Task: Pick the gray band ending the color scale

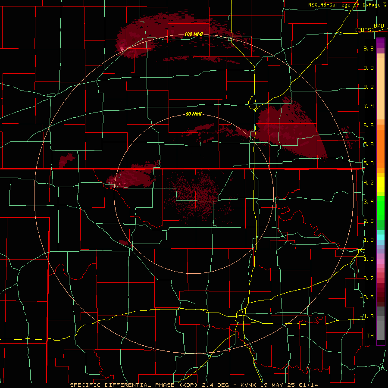Action: pyautogui.click(x=381, y=330)
